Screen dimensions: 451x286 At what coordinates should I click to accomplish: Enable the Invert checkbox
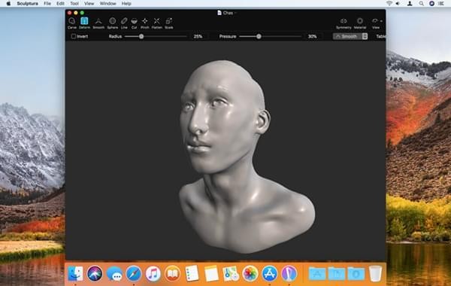pos(74,36)
